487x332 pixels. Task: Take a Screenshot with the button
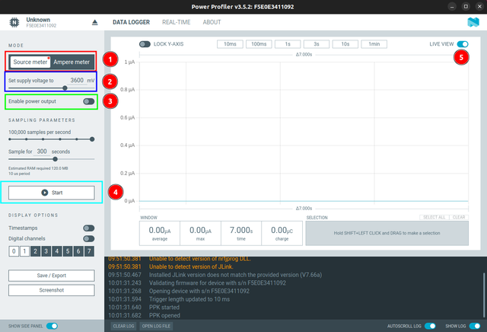tap(52, 289)
